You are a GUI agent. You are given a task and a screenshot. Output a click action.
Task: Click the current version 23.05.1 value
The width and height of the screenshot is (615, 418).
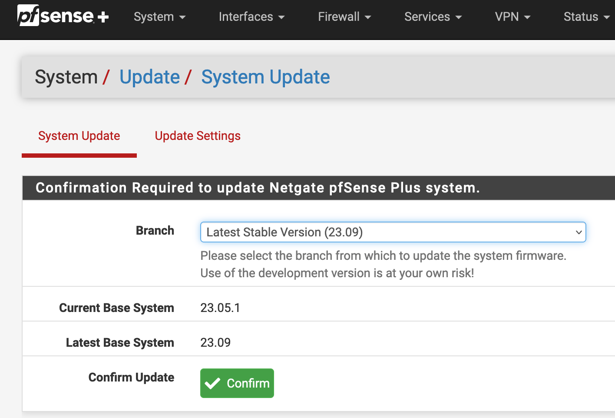coord(220,308)
